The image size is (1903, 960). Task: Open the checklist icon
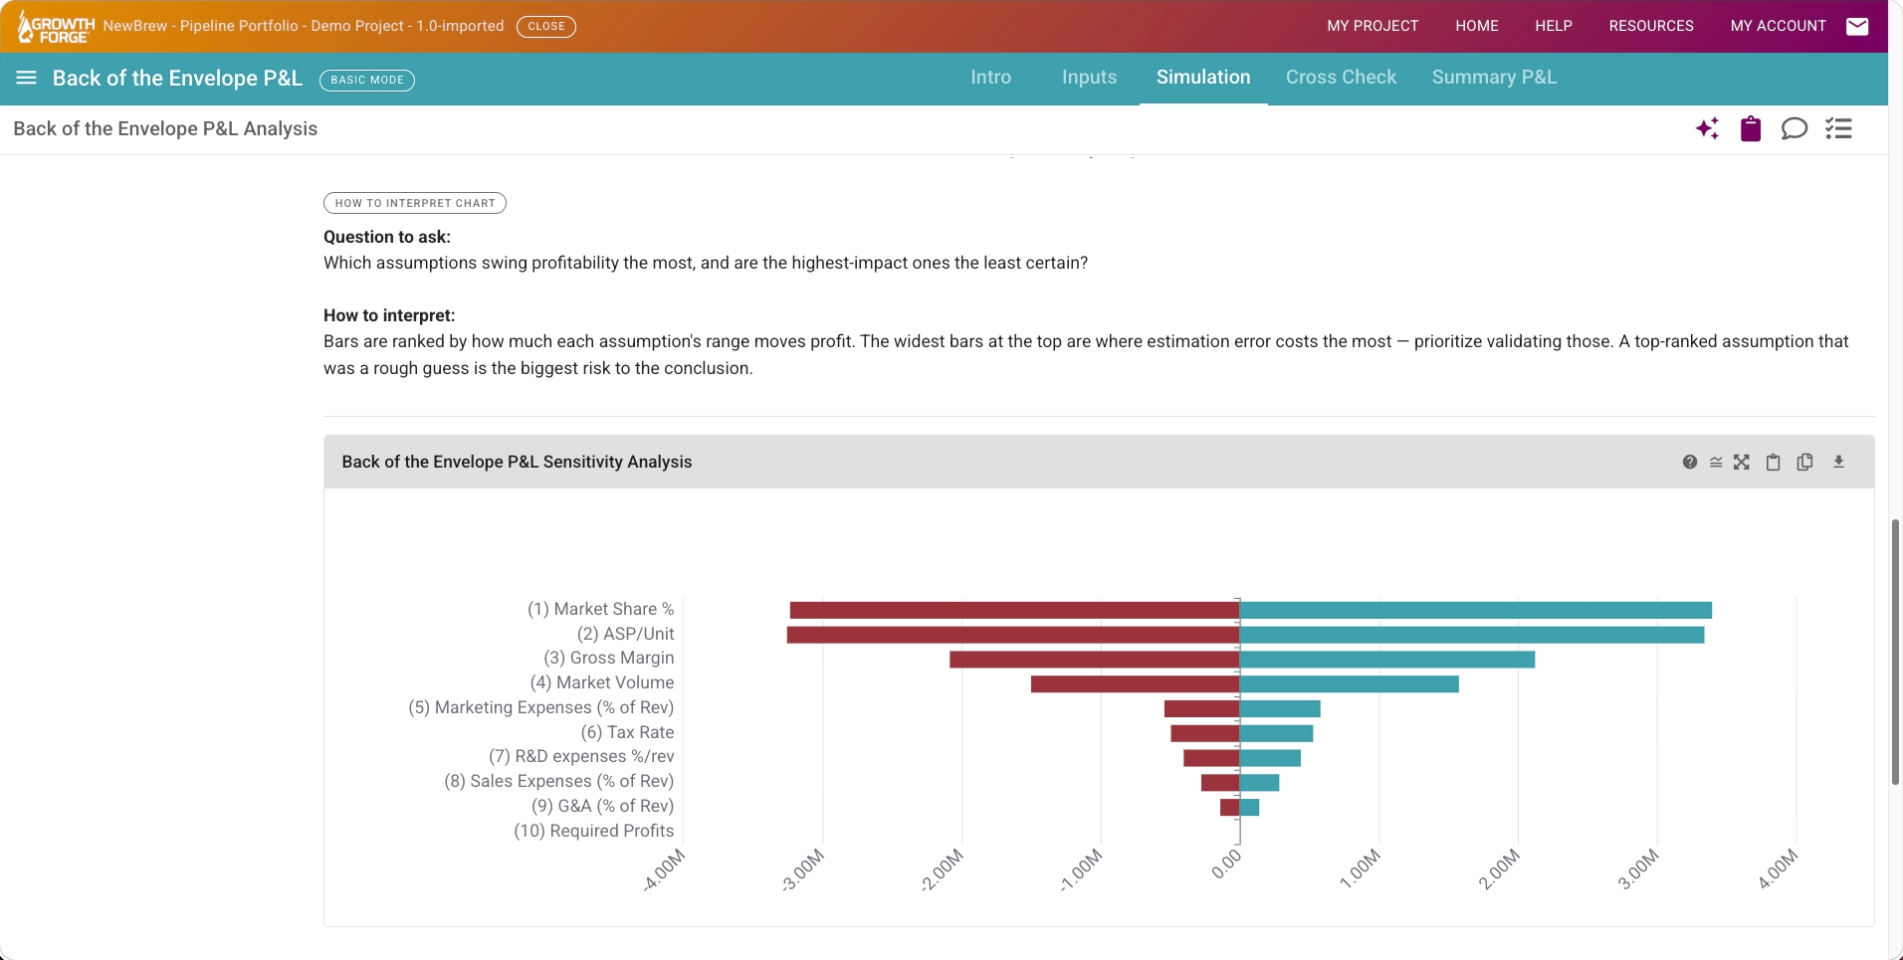coord(1838,128)
